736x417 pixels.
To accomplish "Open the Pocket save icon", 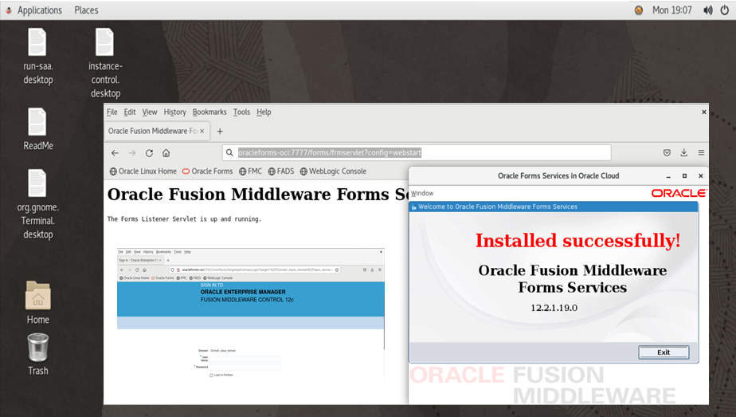I will coord(667,152).
